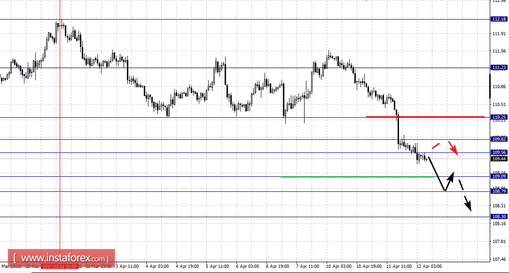Click the 4 Apr 03:00 time label
This screenshot has width=509, height=273.
click(157, 266)
